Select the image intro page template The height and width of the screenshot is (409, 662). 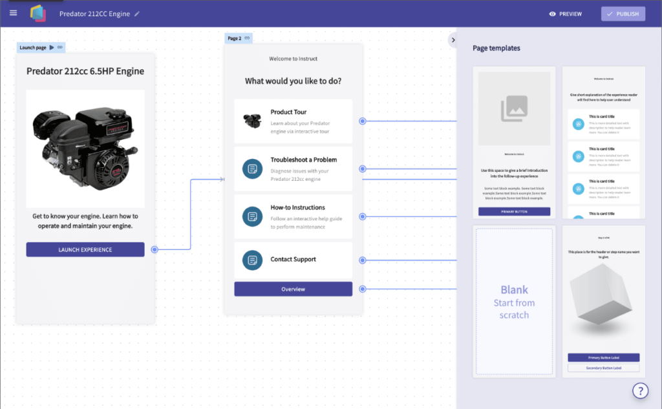click(514, 143)
